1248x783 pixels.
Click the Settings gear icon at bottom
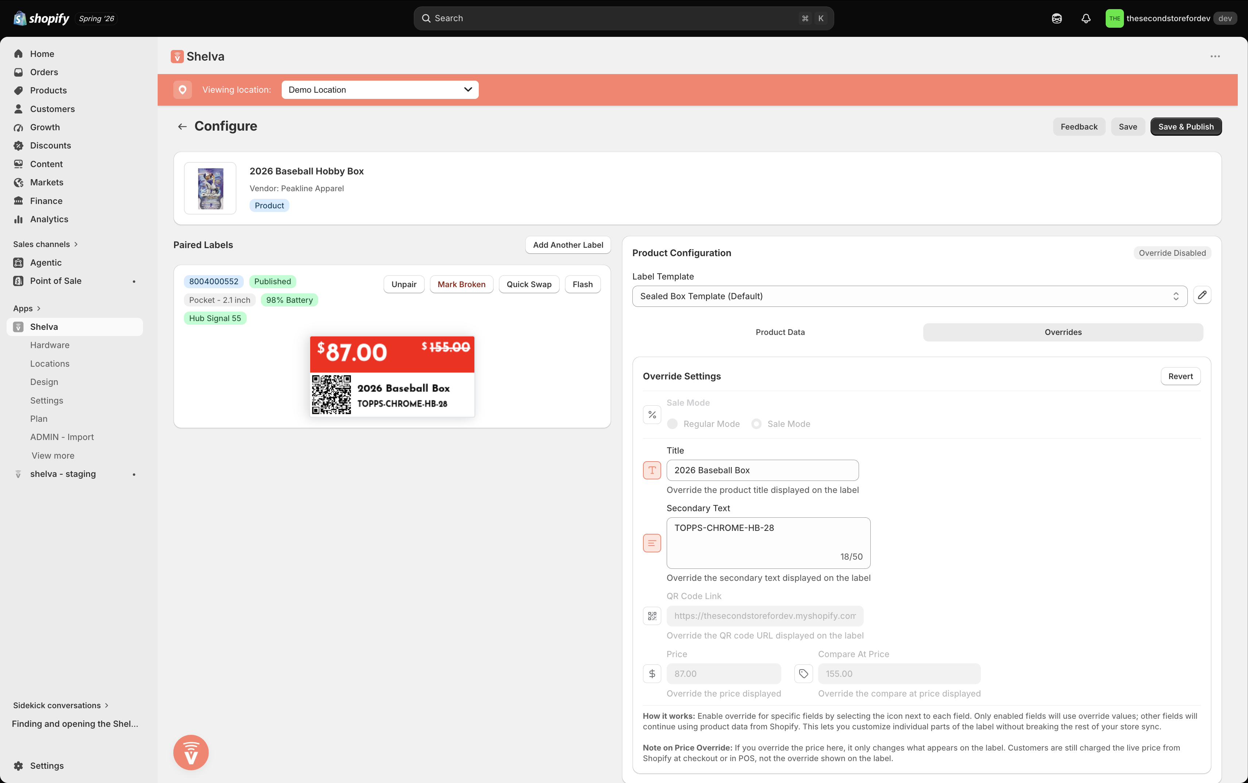[19, 765]
